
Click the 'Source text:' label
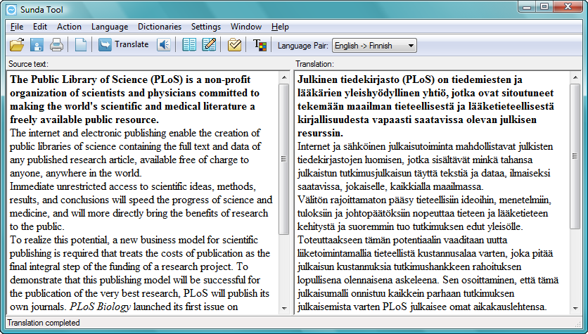29,64
